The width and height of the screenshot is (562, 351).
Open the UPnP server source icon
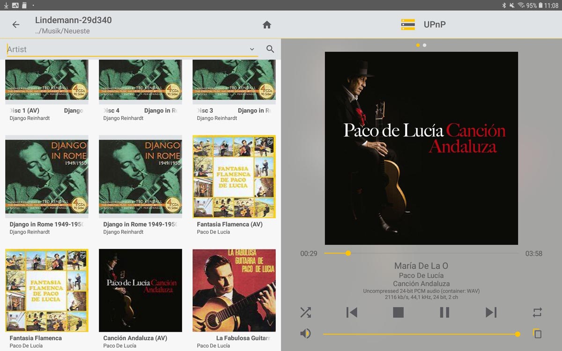pyautogui.click(x=408, y=25)
